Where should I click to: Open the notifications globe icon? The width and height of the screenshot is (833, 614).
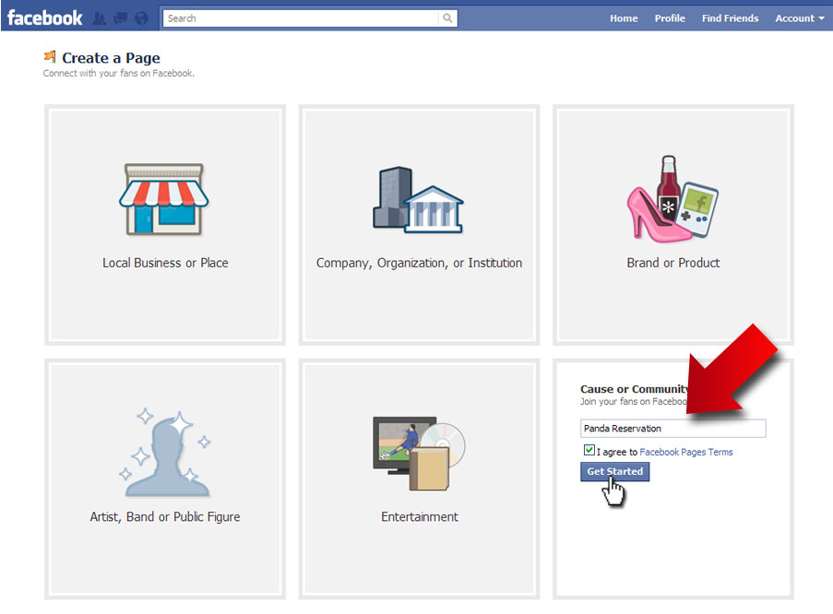coord(141,18)
